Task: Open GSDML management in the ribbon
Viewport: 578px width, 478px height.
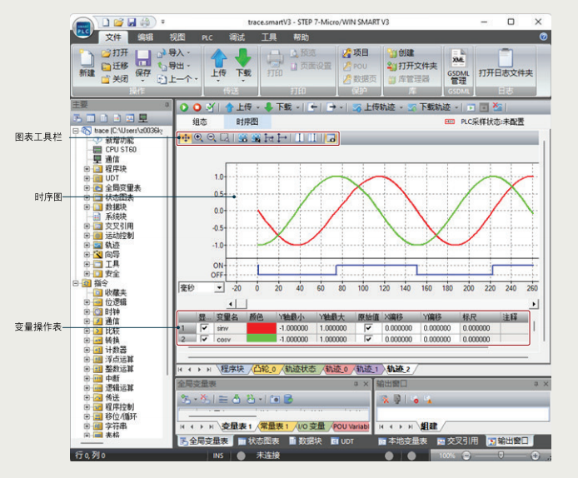Action: click(459, 62)
